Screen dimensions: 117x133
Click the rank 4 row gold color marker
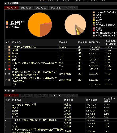(9, 56)
